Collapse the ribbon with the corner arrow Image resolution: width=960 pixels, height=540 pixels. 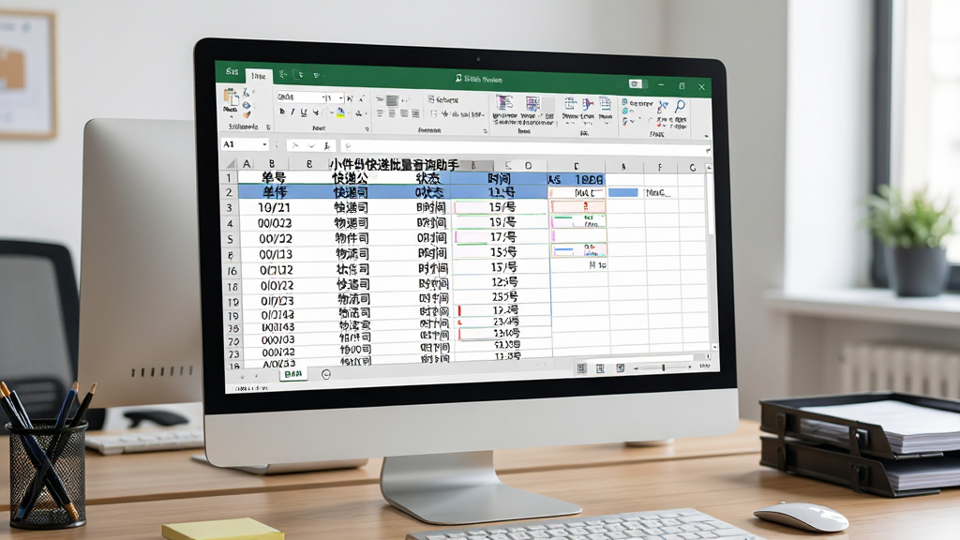[706, 135]
